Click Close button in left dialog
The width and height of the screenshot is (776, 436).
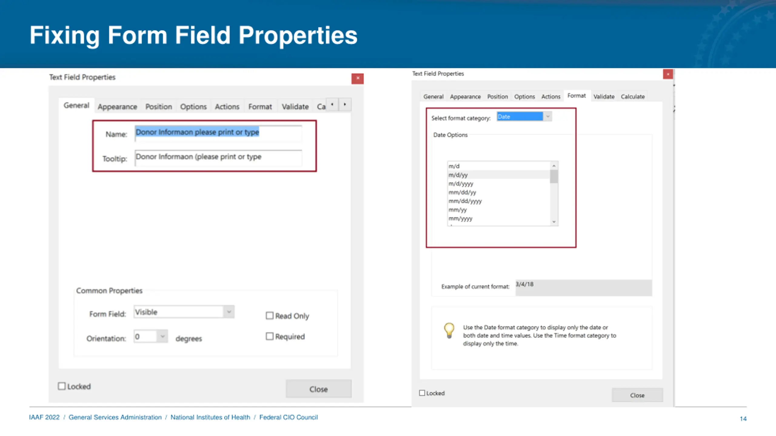click(319, 389)
